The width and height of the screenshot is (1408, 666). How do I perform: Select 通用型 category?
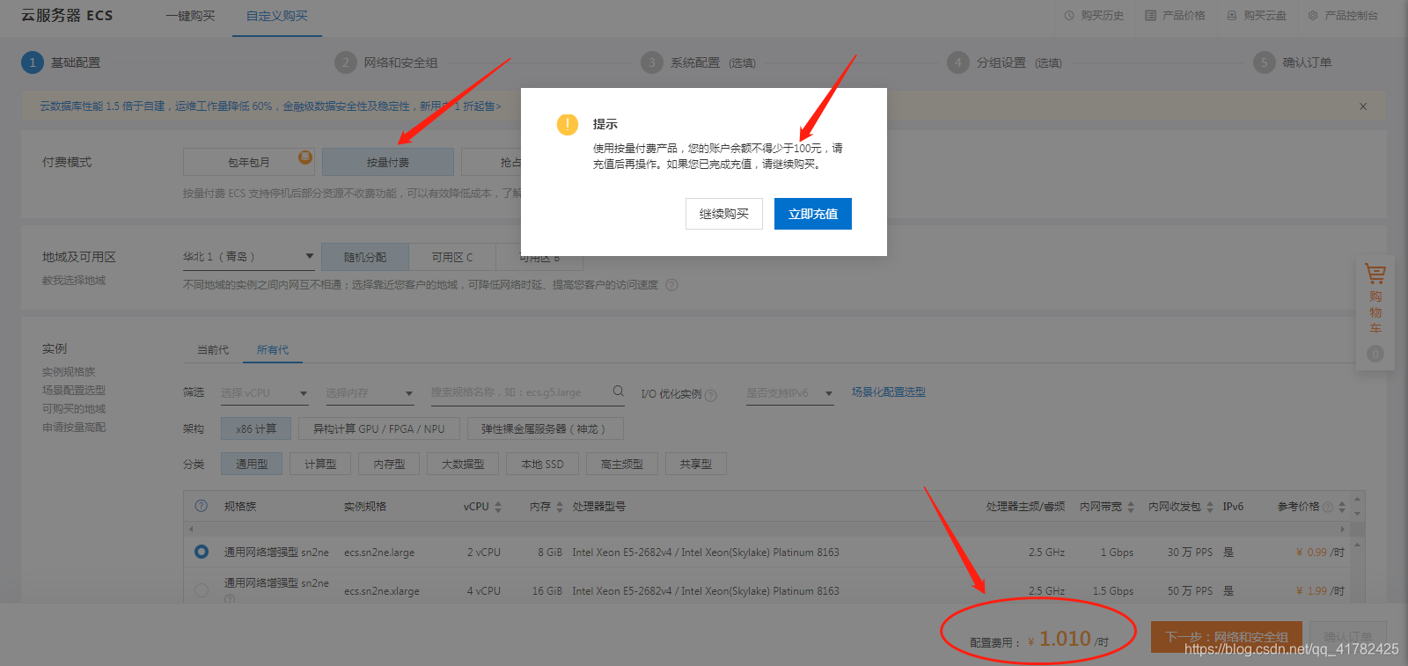click(x=252, y=465)
